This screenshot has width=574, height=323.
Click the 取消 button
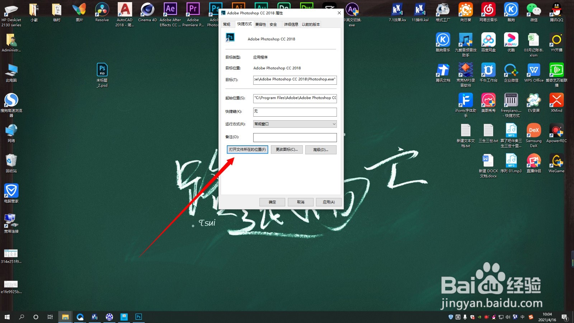pos(301,202)
